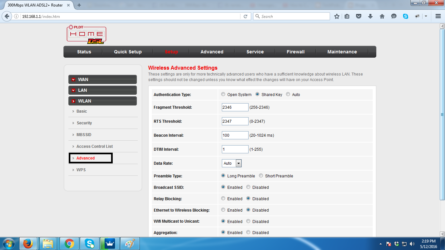Select Open System authentication type
Screen dimensions: 445x250
[223, 94]
